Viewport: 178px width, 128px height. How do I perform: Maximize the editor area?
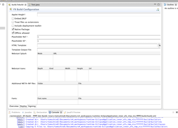[159, 5]
